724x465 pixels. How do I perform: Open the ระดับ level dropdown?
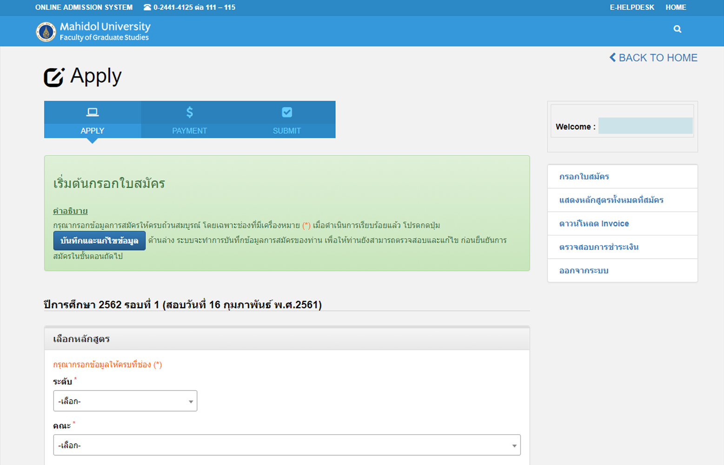tap(125, 401)
